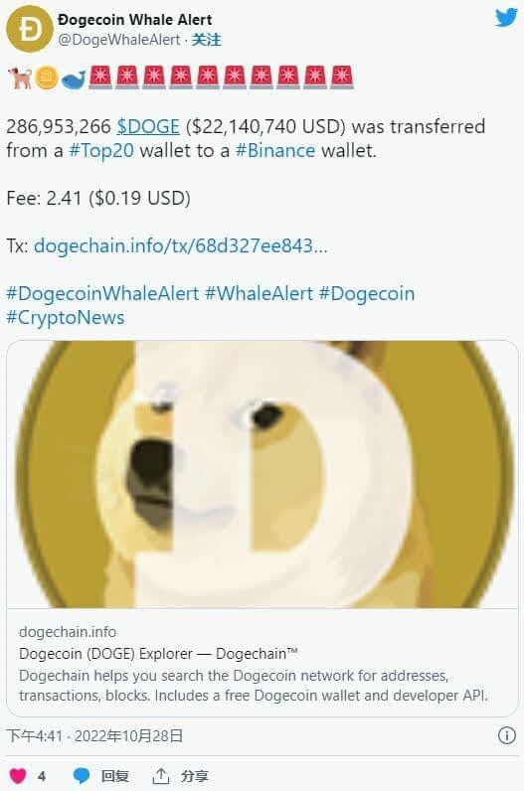This screenshot has width=524, height=791.
Task: Open the $DOGE cashtag link
Action: (148, 126)
